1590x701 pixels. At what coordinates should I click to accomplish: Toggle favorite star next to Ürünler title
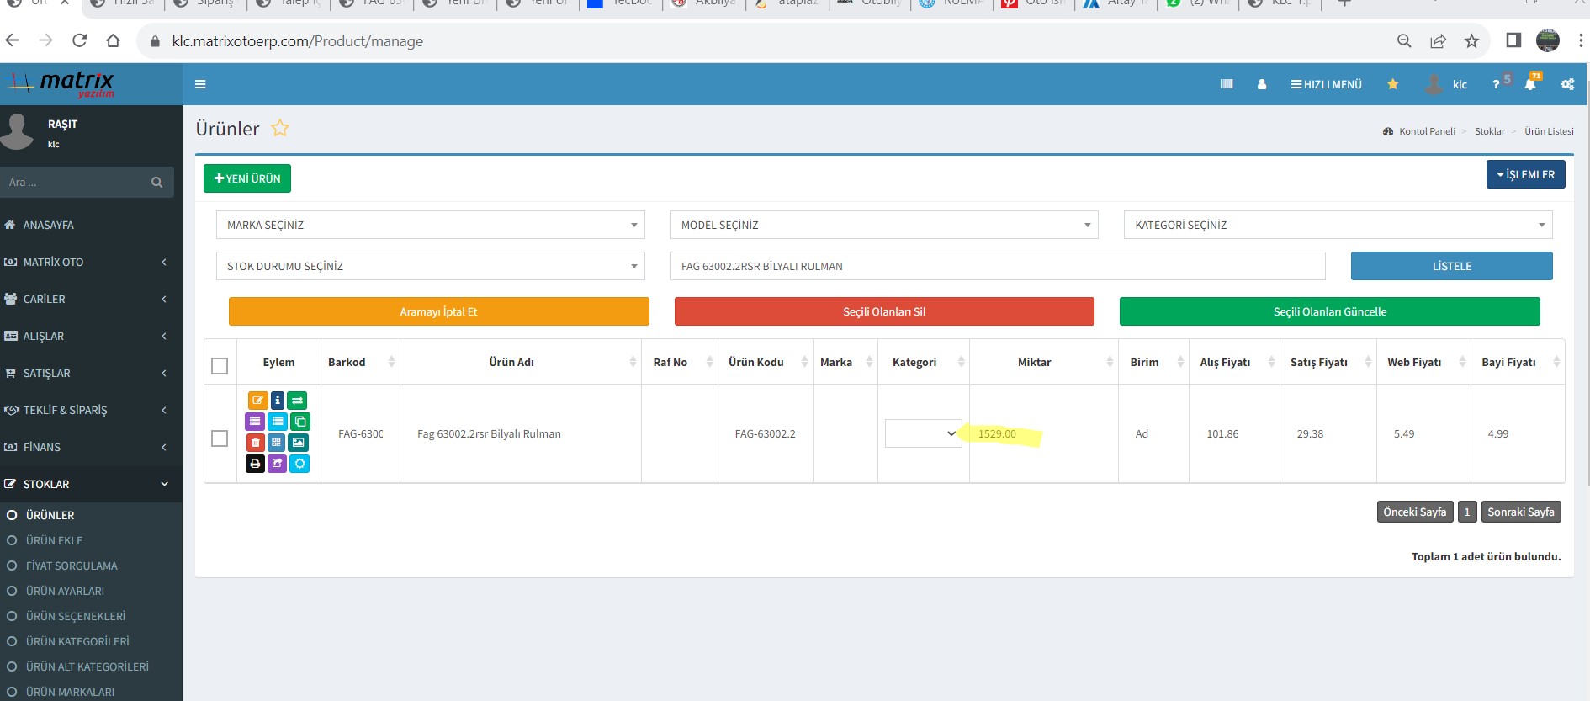point(280,129)
